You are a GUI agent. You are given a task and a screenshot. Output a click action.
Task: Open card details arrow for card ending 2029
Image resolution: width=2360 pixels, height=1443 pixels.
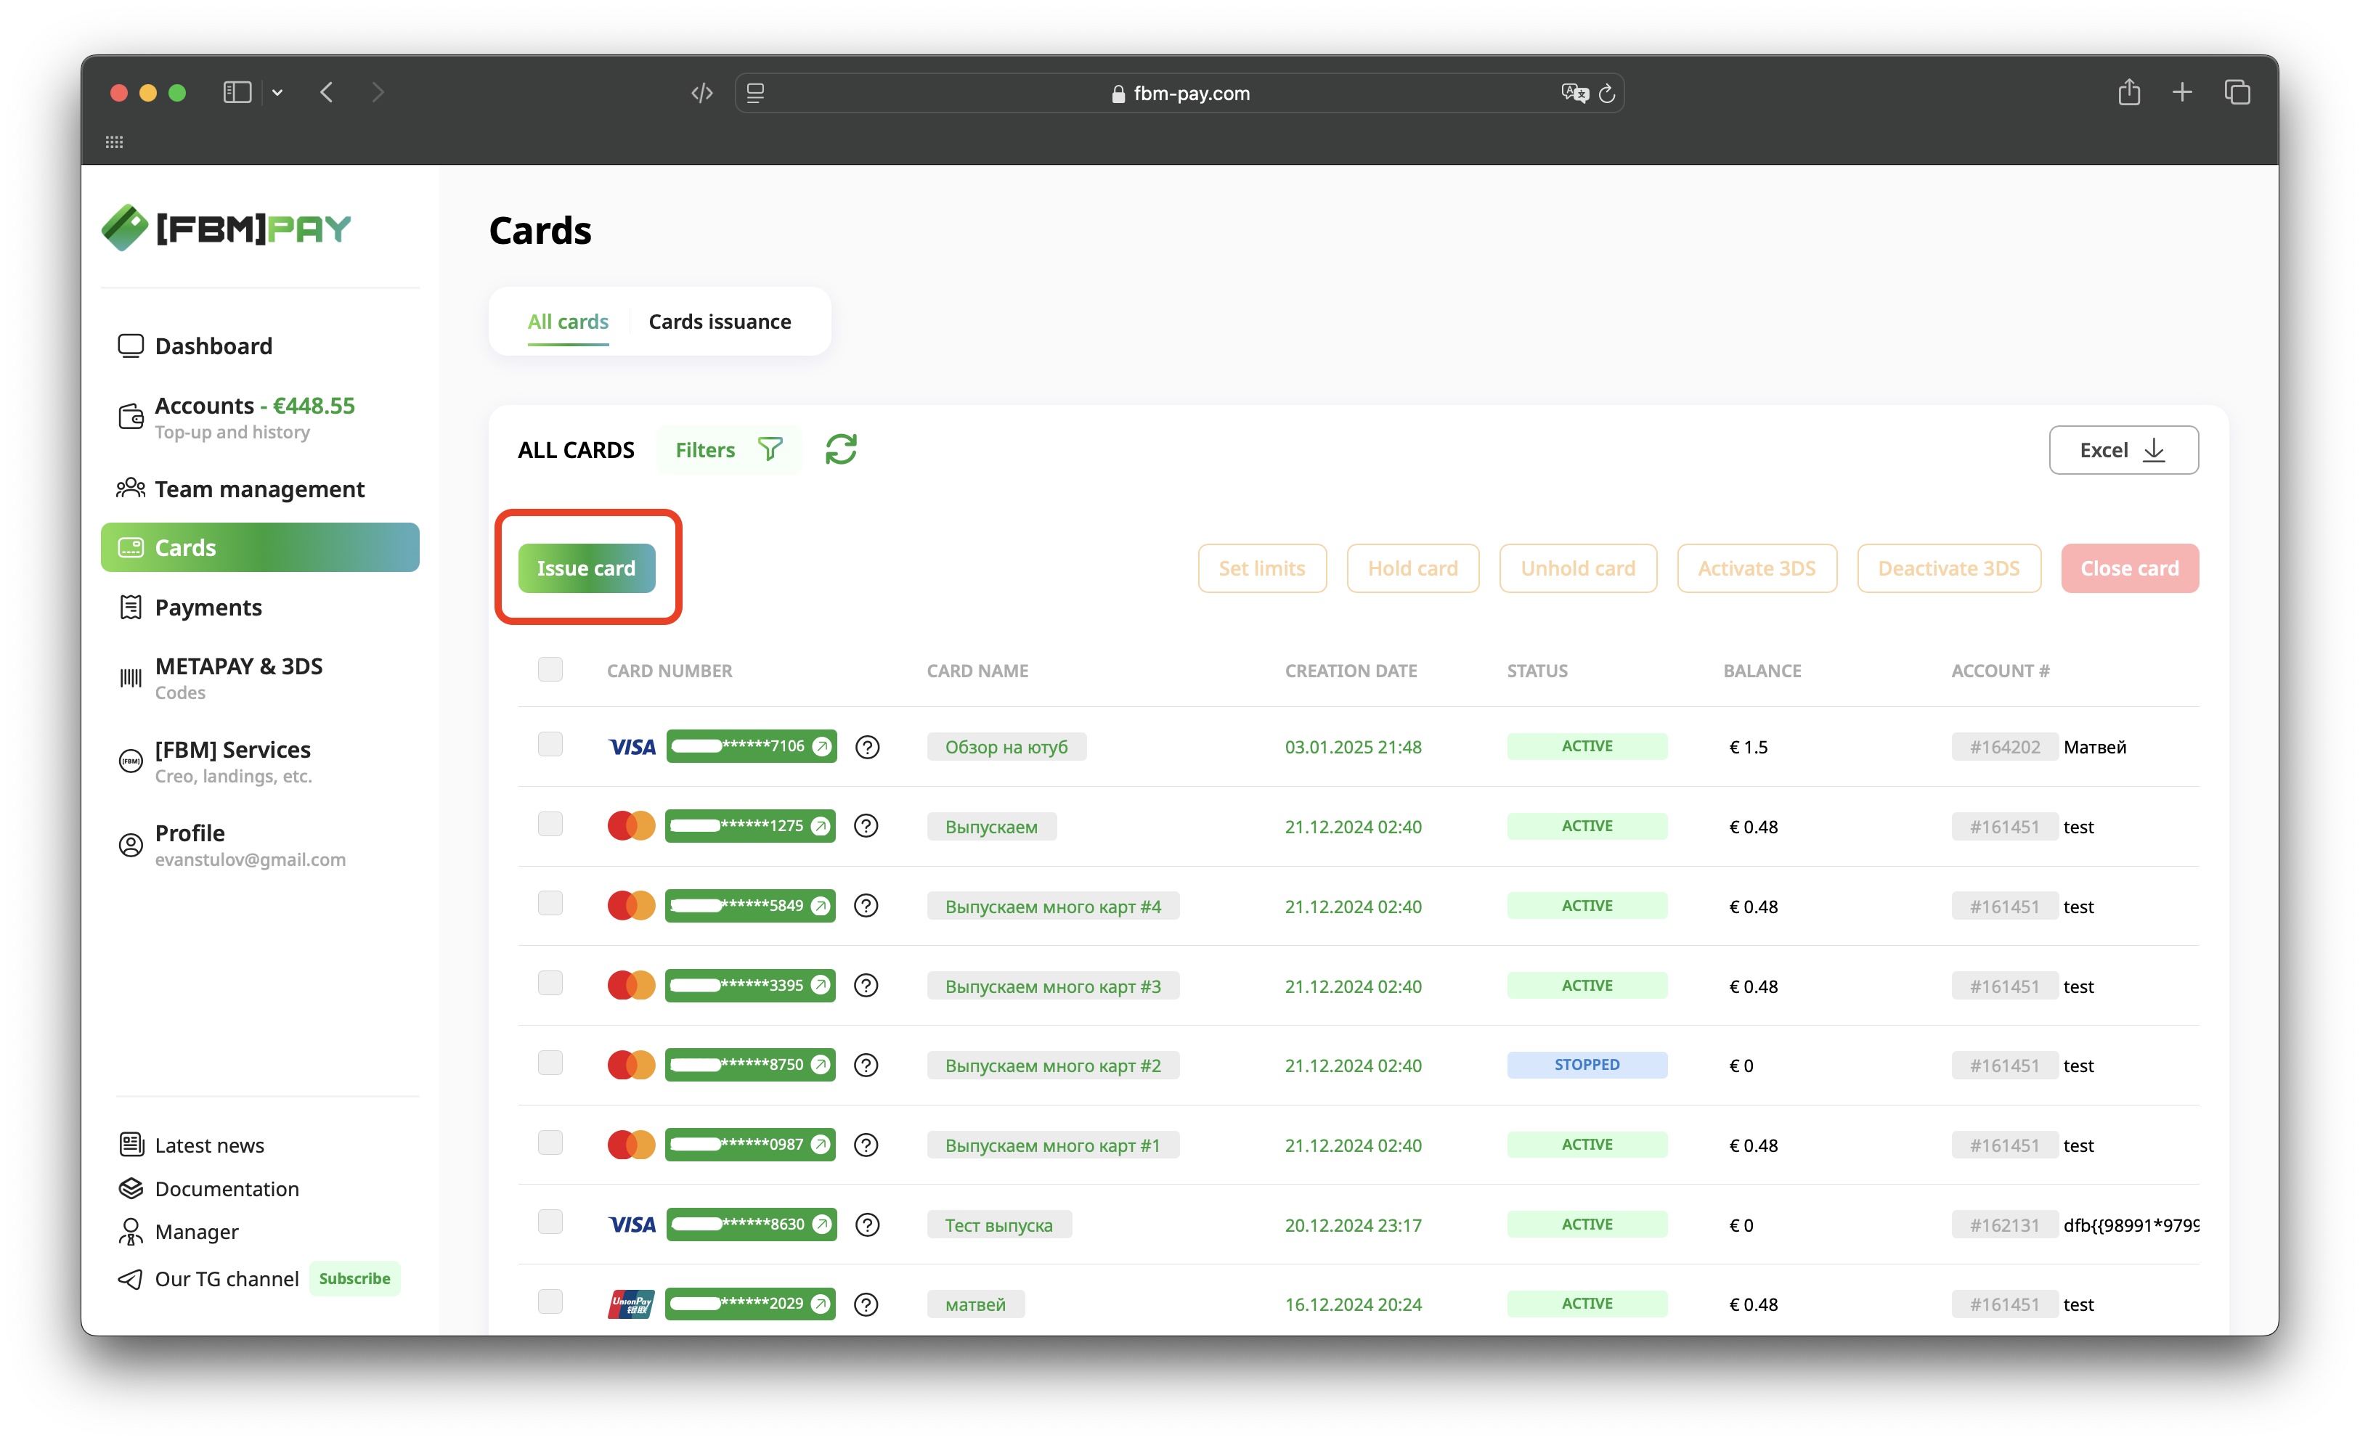820,1303
